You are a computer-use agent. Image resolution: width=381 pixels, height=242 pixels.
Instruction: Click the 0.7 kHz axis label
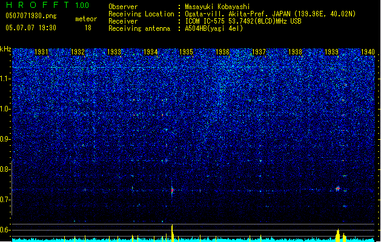(5, 200)
